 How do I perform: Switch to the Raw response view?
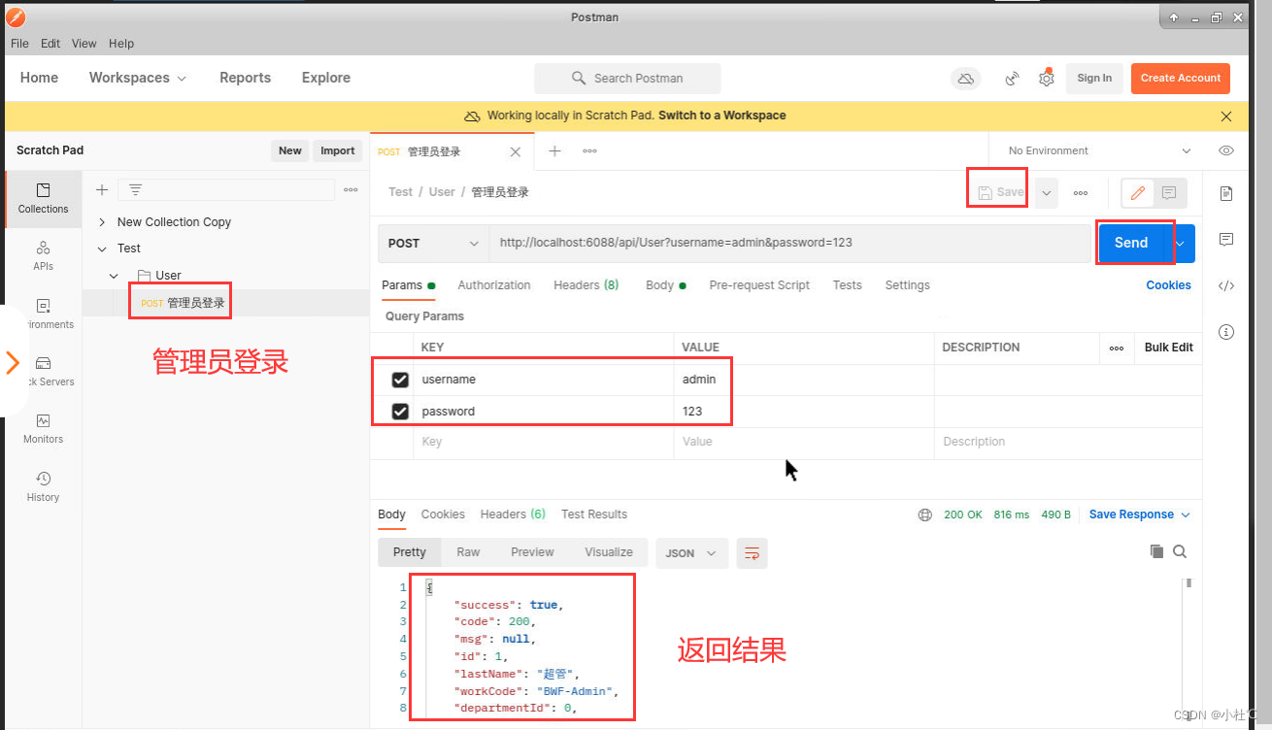click(468, 552)
